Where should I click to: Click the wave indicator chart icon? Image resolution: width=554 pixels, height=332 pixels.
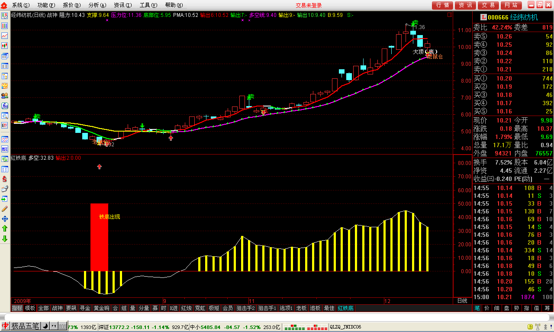click(5, 139)
